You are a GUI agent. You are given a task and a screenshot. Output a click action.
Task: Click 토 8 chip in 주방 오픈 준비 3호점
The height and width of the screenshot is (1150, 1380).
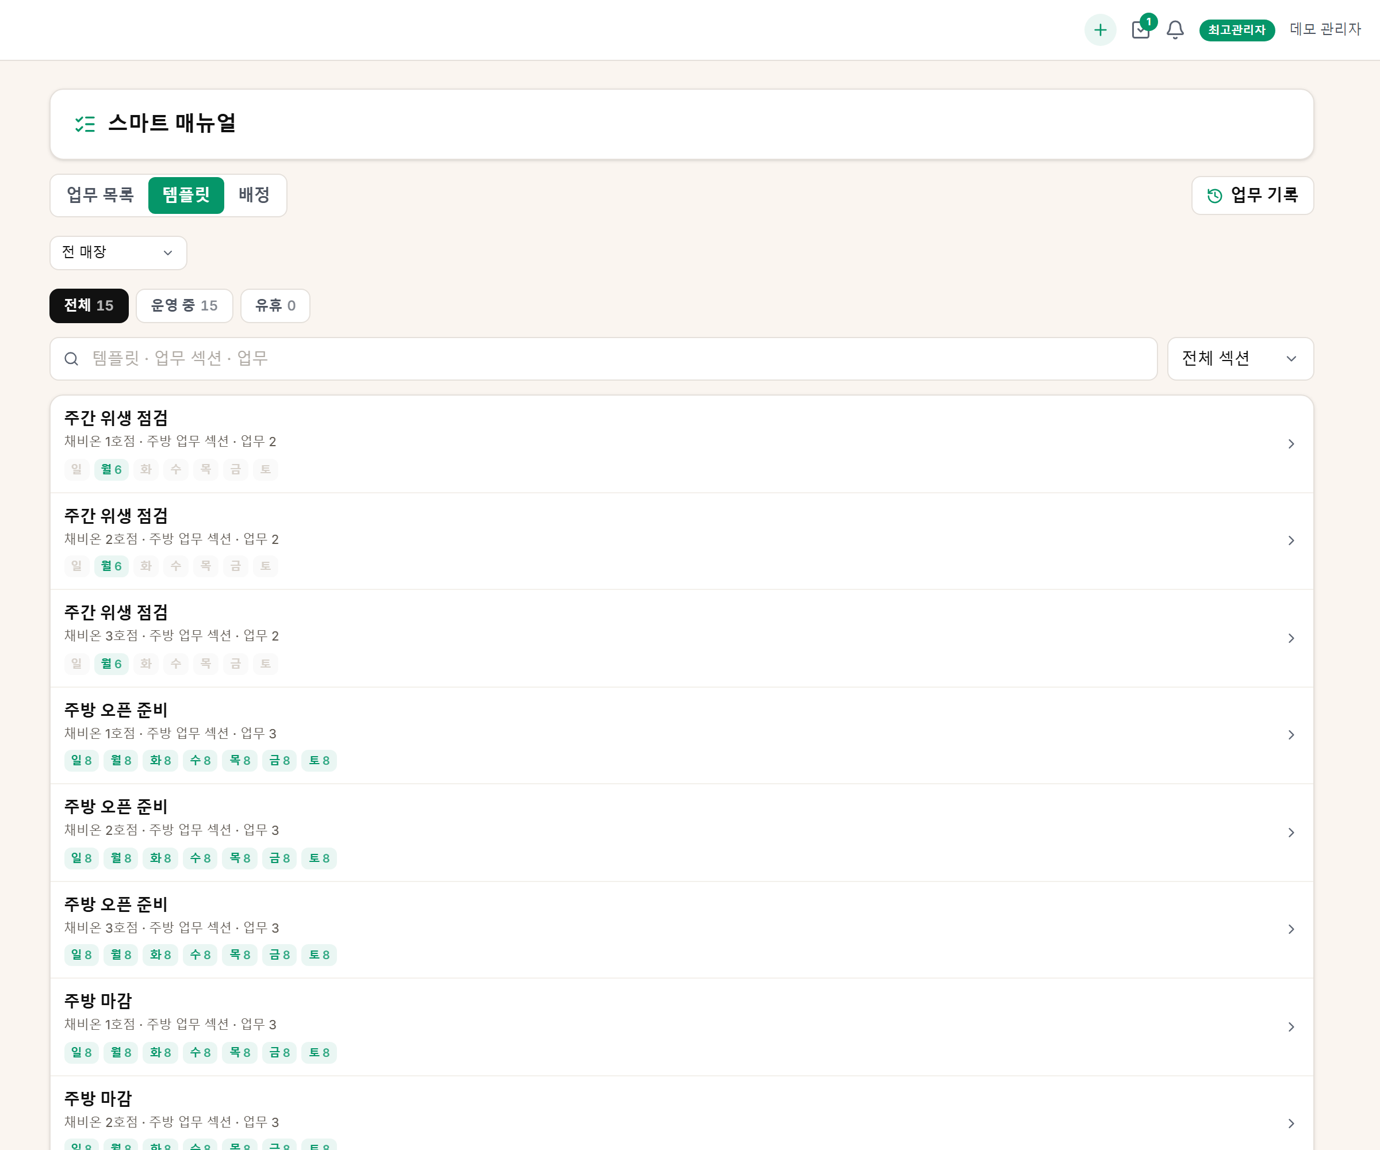click(319, 955)
